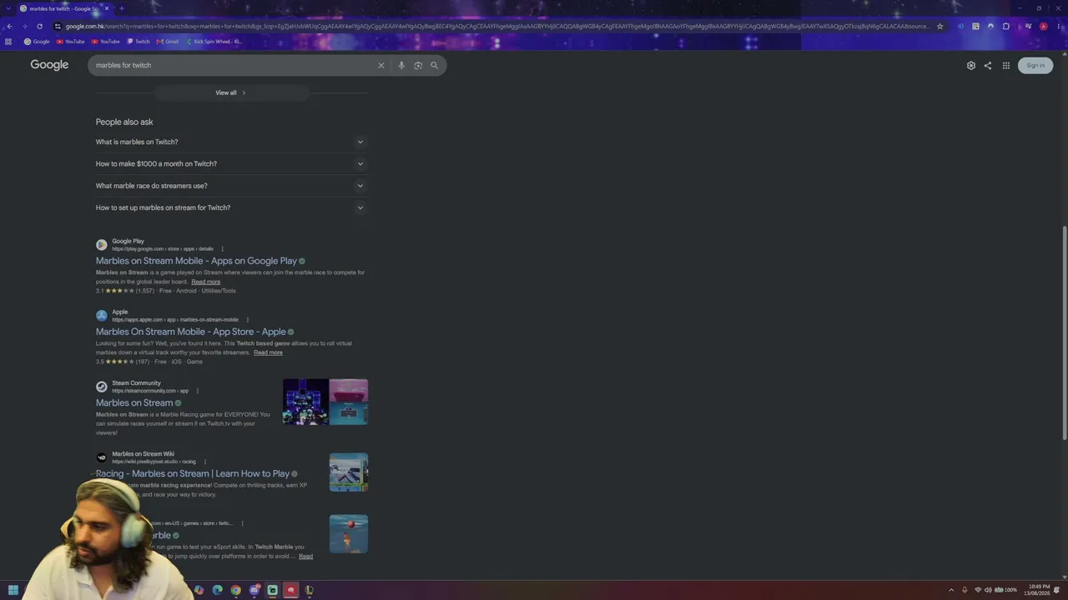
Task: Open the first YouTube bookmark
Action: [x=71, y=41]
